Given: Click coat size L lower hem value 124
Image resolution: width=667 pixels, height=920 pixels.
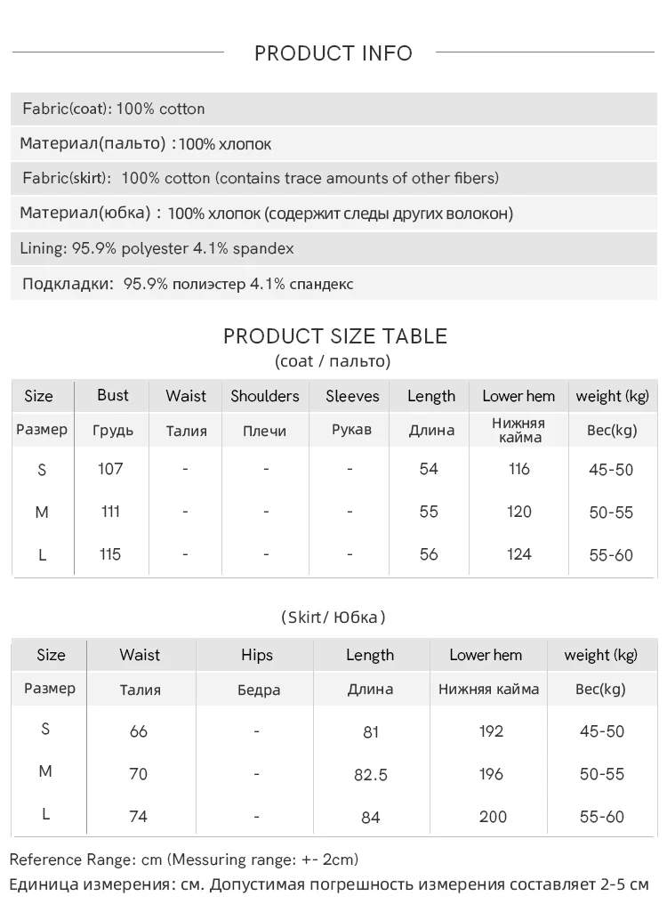Looking at the screenshot, I should pyautogui.click(x=519, y=554).
